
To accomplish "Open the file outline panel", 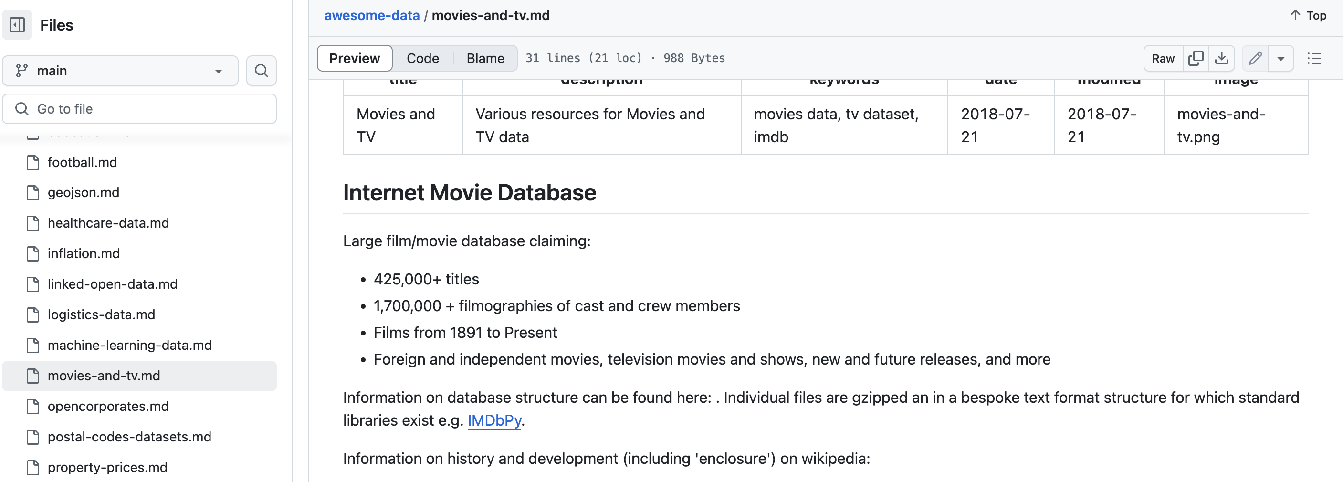I will [x=1315, y=58].
